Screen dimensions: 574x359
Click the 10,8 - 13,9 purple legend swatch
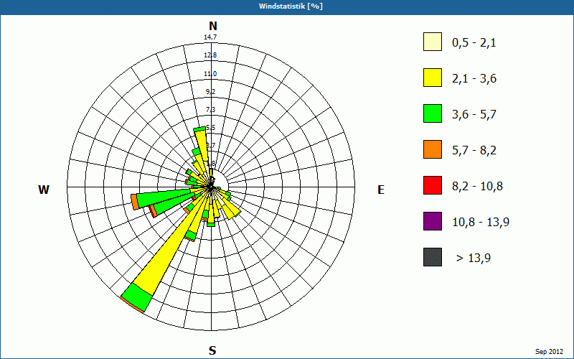(433, 221)
